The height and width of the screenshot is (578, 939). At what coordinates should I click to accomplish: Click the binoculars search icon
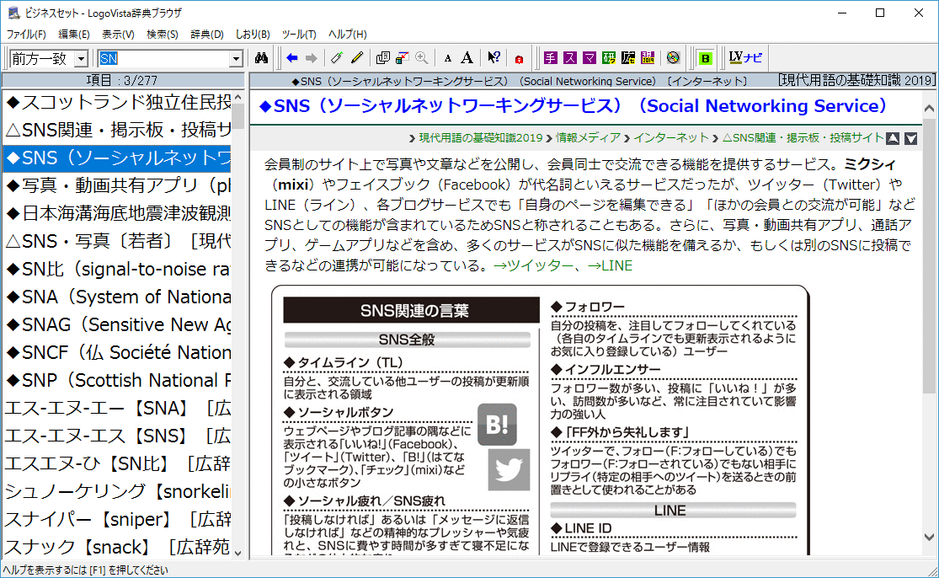(261, 58)
